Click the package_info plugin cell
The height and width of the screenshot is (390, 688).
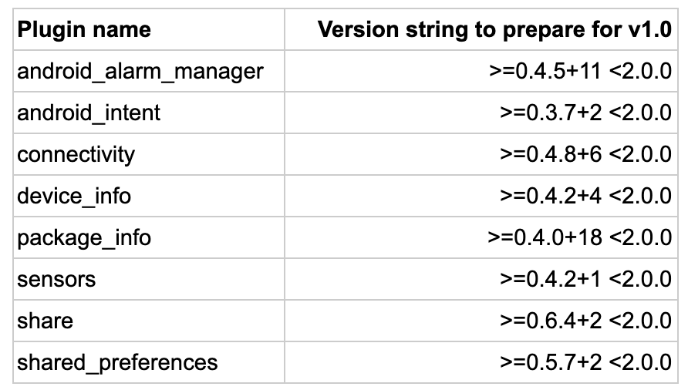click(x=149, y=237)
